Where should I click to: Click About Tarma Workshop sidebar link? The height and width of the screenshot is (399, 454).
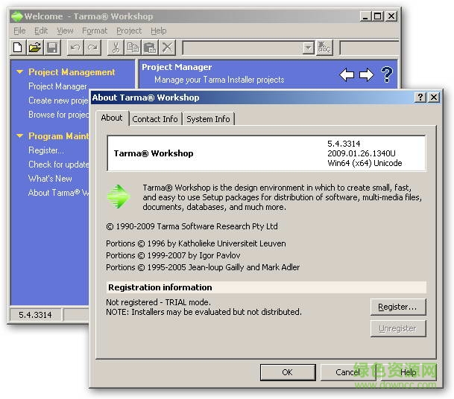click(58, 193)
